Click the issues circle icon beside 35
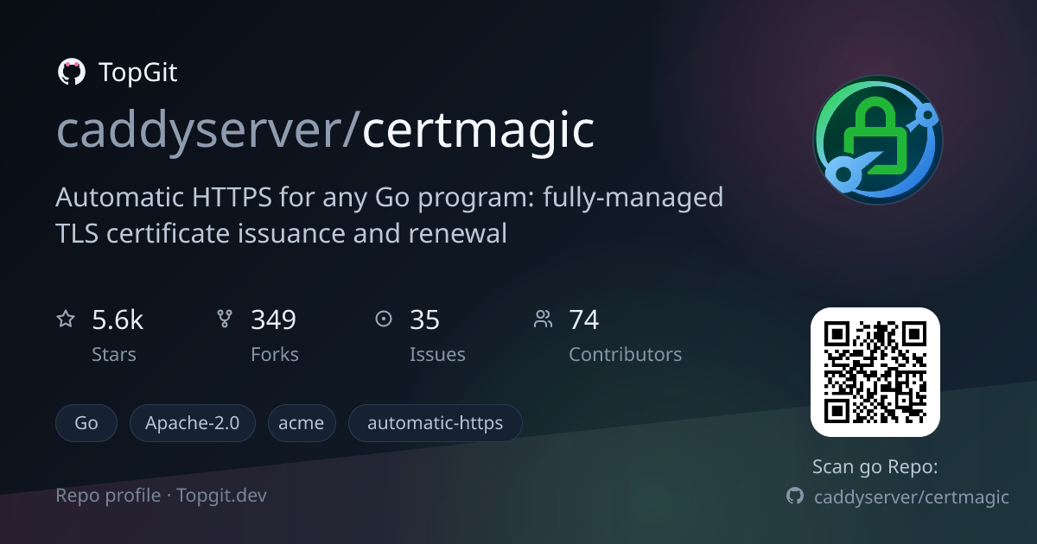The height and width of the screenshot is (544, 1037). [x=384, y=319]
